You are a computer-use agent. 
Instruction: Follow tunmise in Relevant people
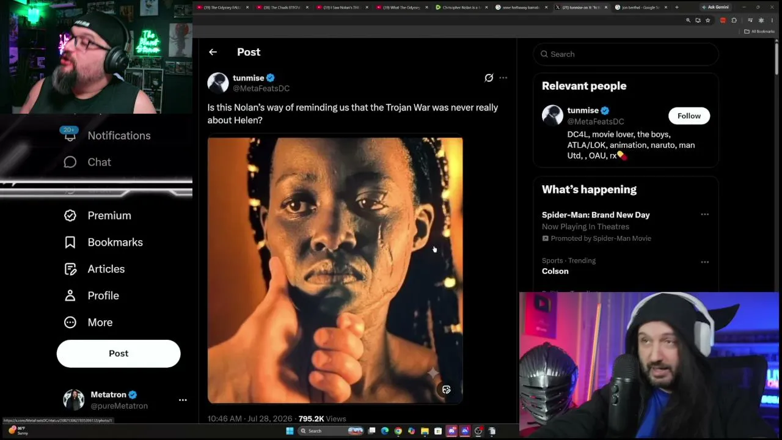689,116
